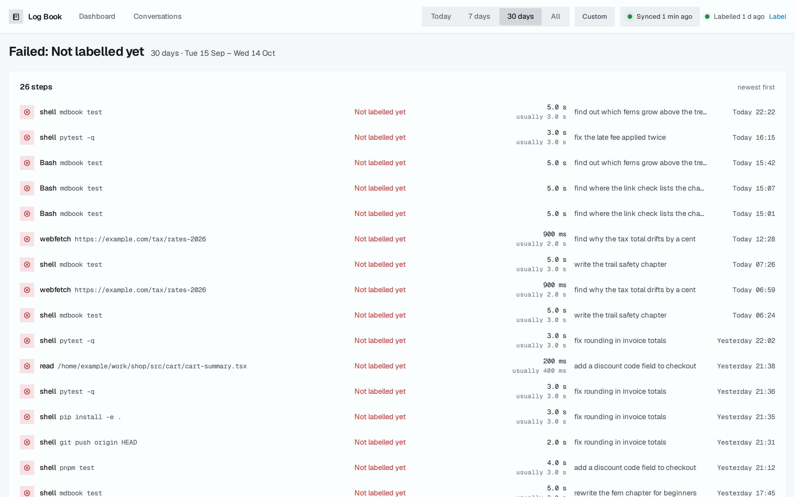795x497 pixels.
Task: Open the Conversations tab
Action: [x=157, y=17]
